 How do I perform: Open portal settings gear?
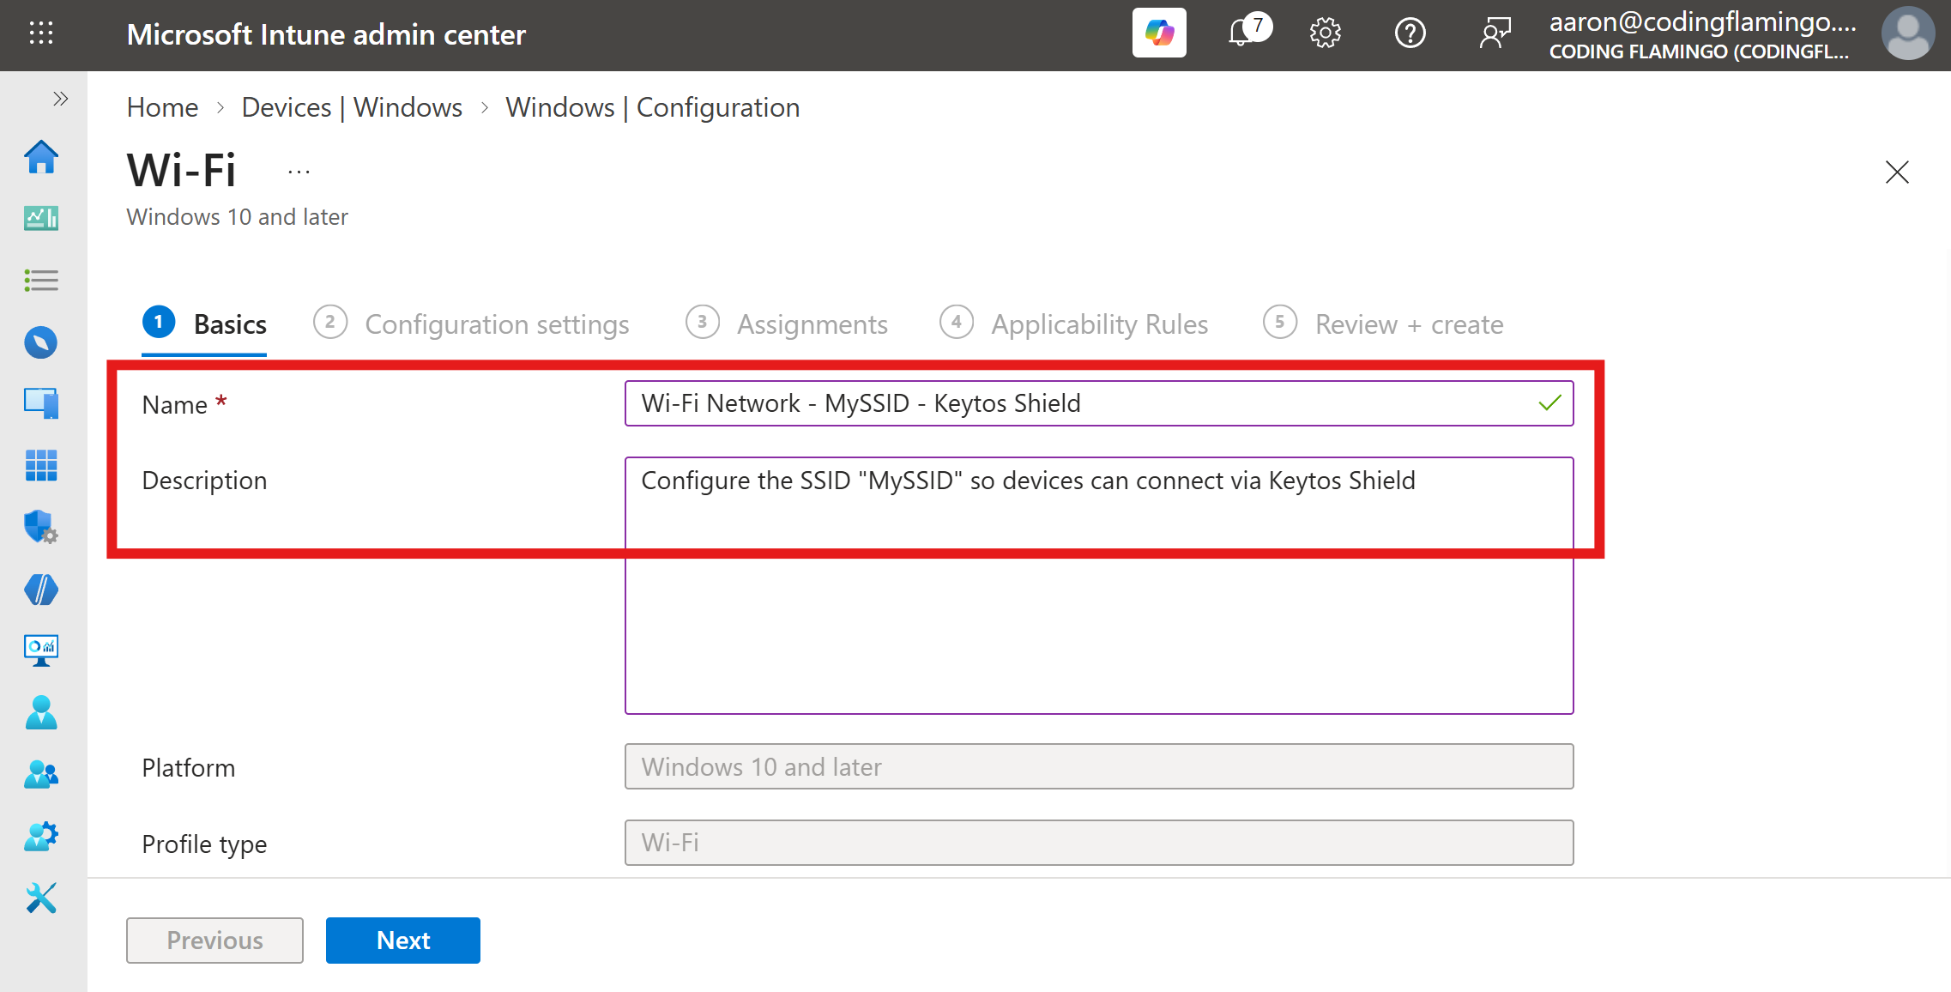pyautogui.click(x=1325, y=33)
